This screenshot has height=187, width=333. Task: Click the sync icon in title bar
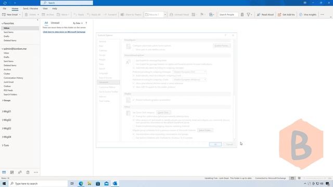click(x=5, y=3)
